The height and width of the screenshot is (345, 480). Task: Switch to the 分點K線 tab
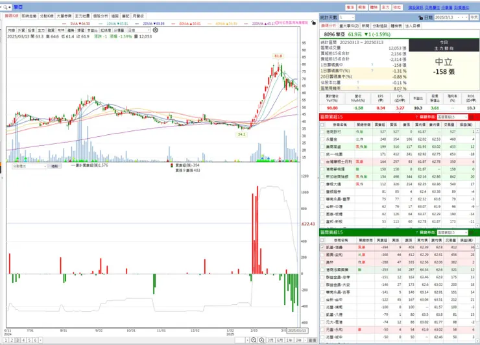click(47, 16)
